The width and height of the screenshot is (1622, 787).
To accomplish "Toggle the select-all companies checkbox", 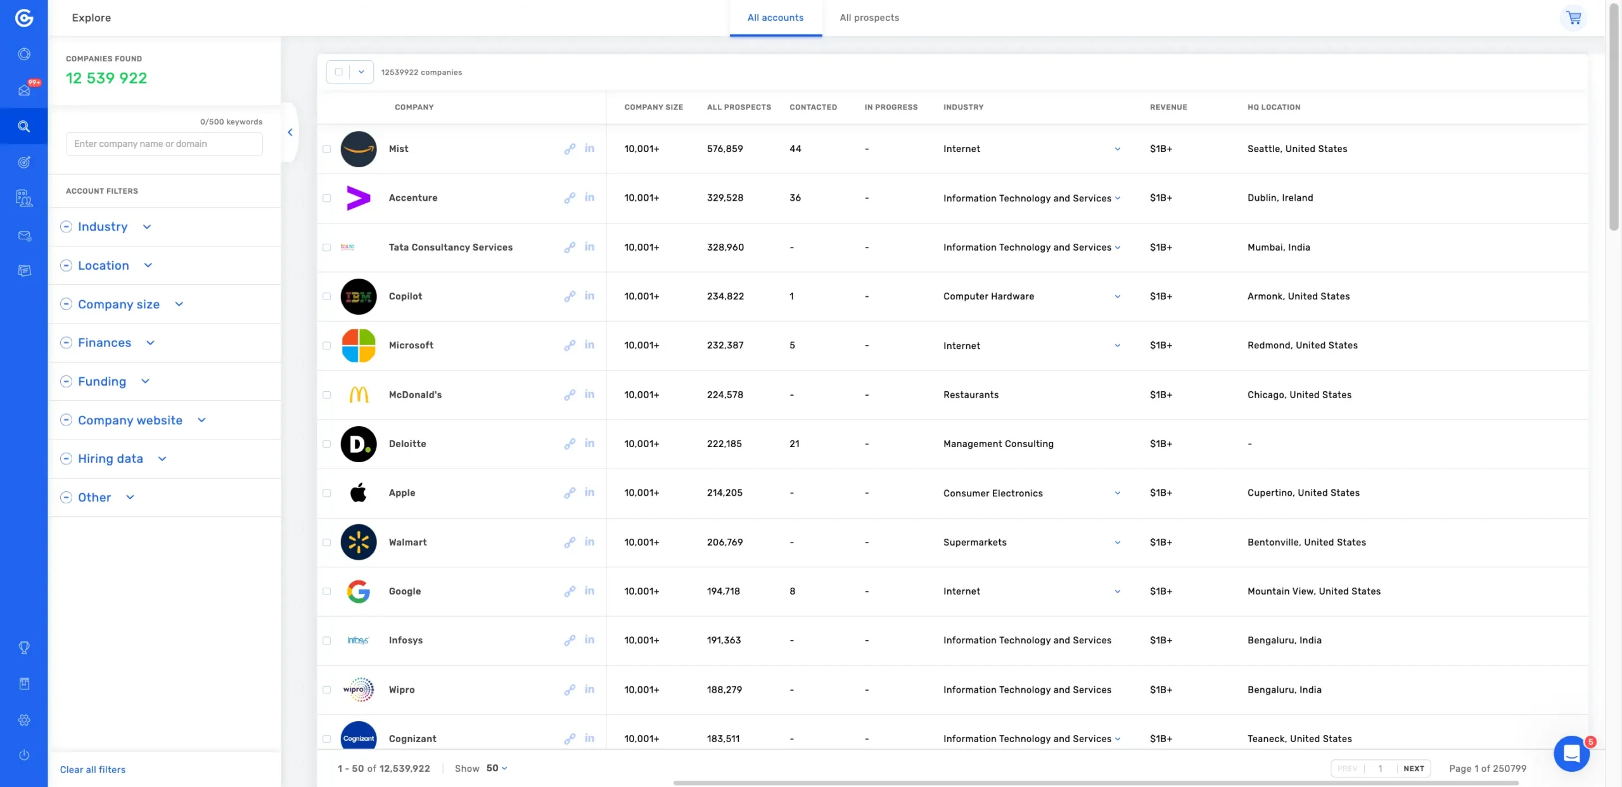I will pos(339,72).
